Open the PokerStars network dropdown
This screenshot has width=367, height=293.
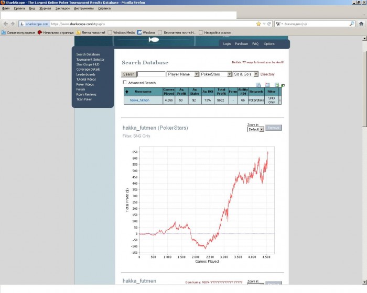coord(216,74)
